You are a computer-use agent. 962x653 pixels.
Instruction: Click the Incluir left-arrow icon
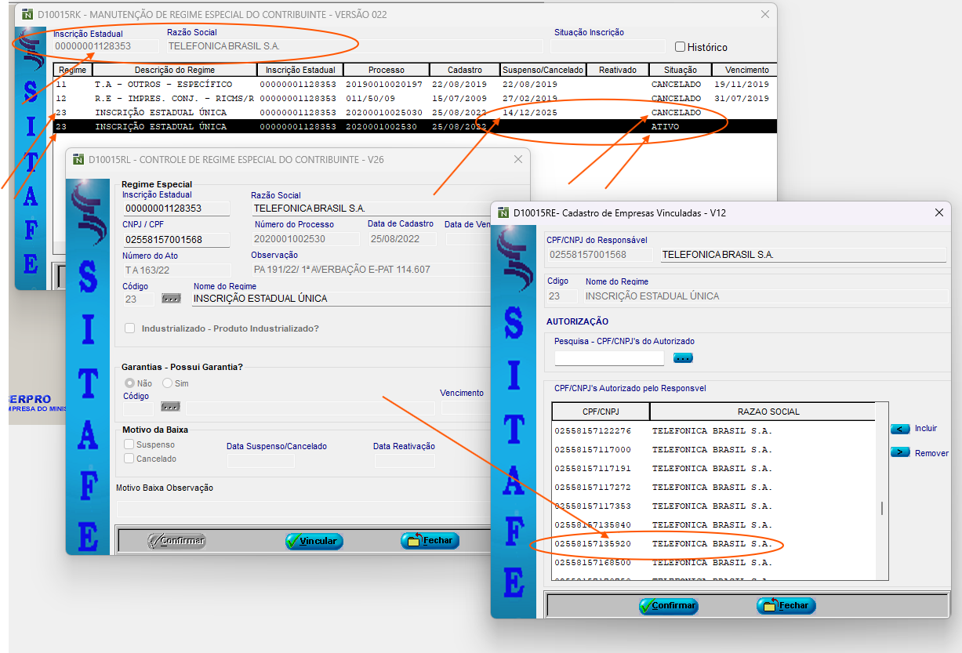[x=900, y=429]
